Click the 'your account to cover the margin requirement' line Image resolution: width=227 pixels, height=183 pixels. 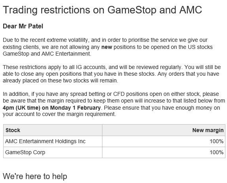(59, 114)
